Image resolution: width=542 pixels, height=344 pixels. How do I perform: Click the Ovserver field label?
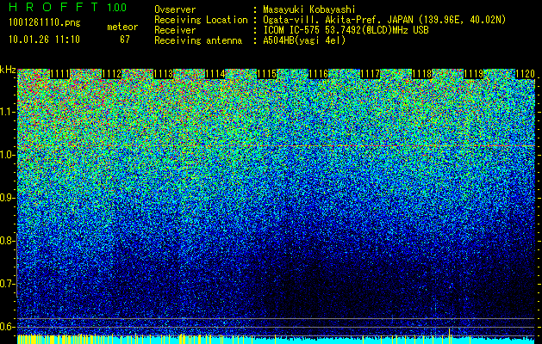tap(175, 9)
